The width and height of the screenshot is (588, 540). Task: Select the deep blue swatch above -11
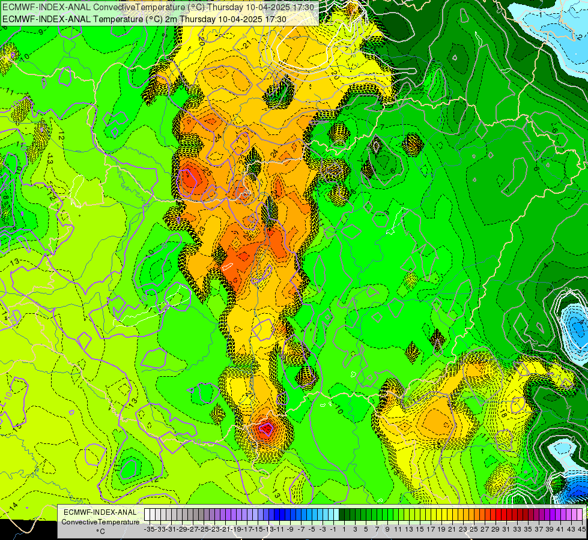coord(277,515)
